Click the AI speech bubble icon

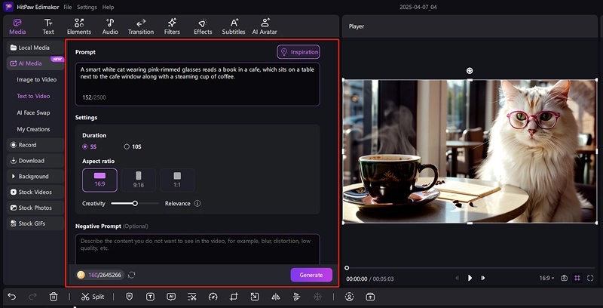[x=171, y=297]
